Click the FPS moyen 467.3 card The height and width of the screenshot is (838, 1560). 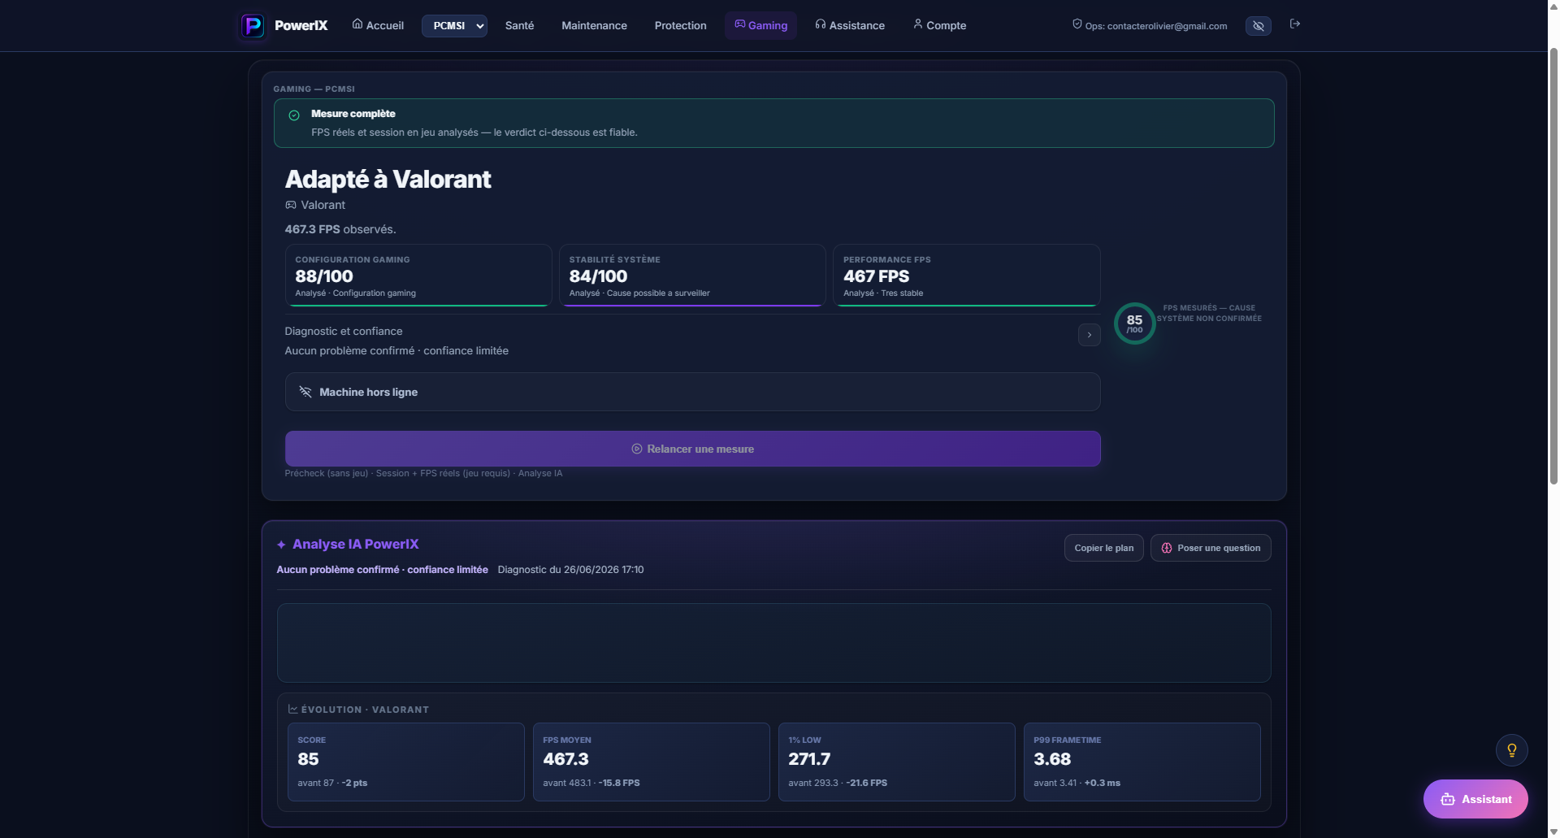coord(652,762)
